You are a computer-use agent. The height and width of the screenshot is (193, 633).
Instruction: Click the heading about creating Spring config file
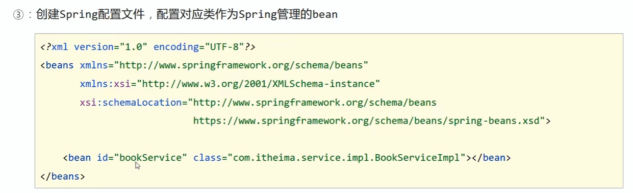pyautogui.click(x=187, y=15)
